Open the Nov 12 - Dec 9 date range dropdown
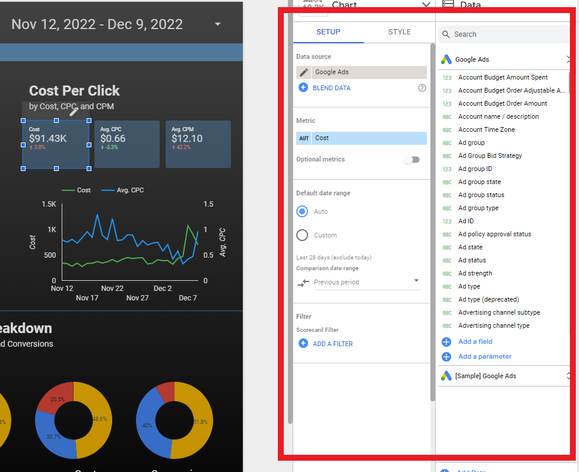 point(217,24)
